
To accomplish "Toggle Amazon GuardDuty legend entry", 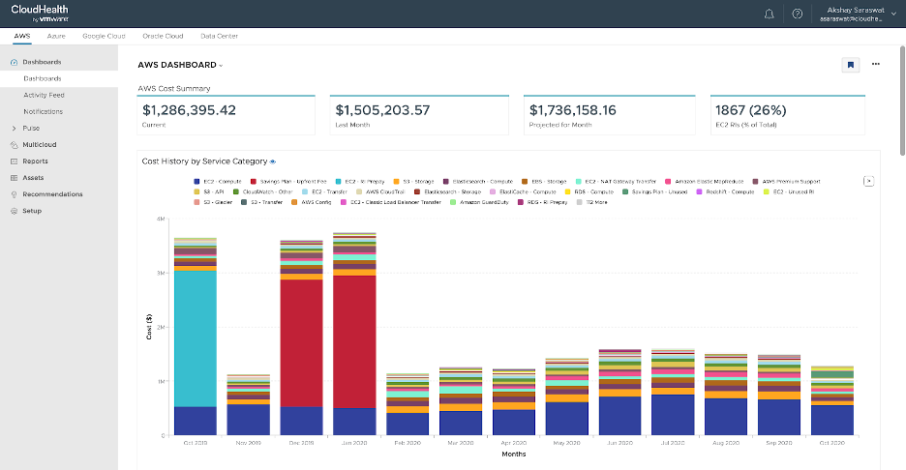I will 479,203.
